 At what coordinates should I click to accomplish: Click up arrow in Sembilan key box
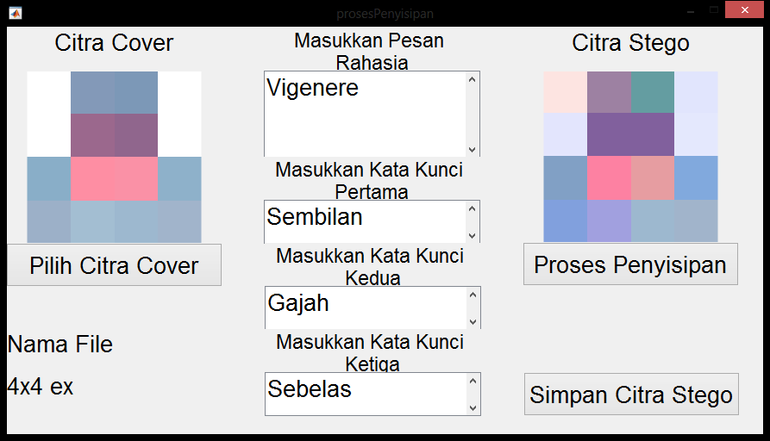coord(472,208)
